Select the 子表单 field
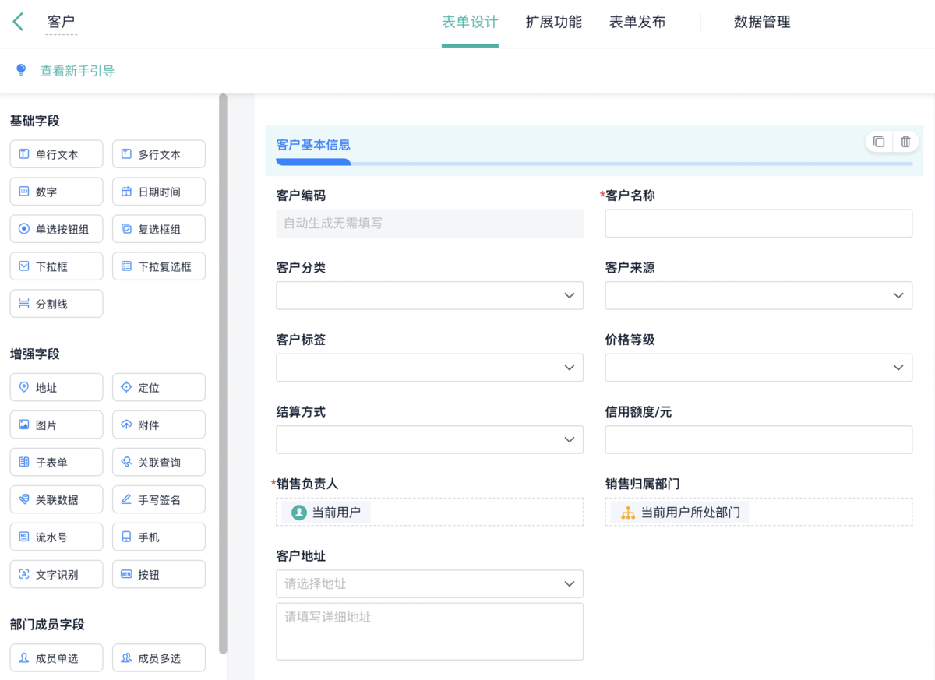 click(56, 462)
